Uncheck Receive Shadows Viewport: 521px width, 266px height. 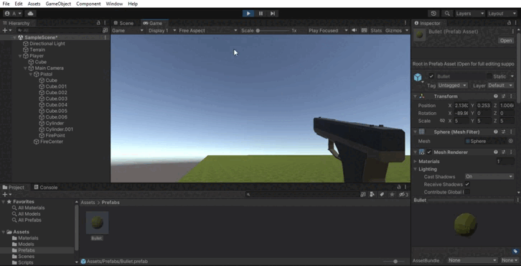tap(467, 184)
